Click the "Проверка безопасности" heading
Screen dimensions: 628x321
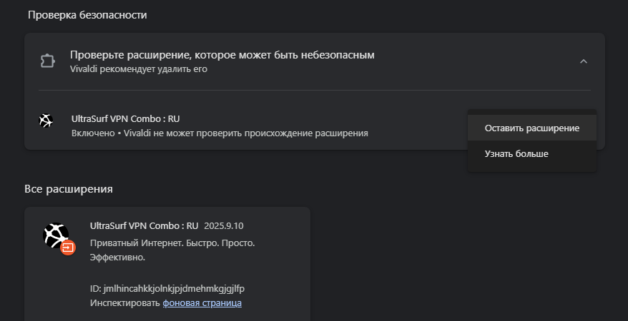[87, 15]
